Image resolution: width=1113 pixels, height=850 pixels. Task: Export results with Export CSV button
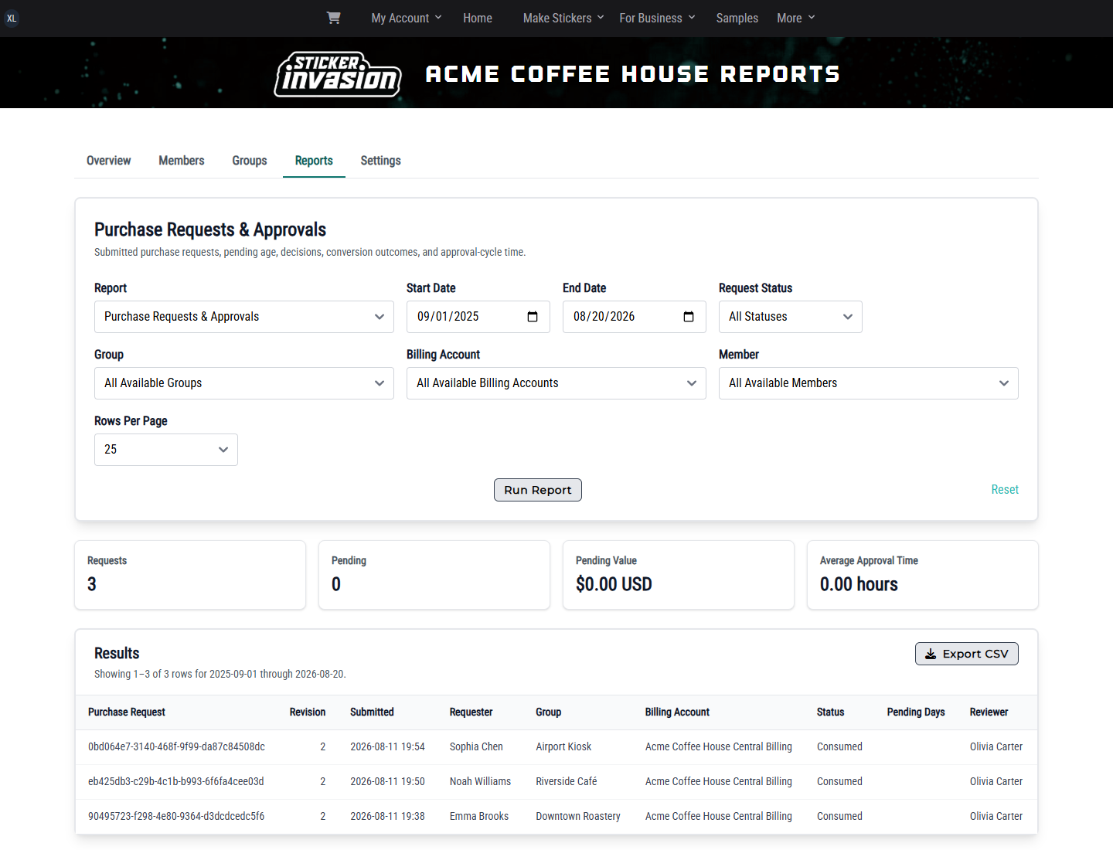967,654
